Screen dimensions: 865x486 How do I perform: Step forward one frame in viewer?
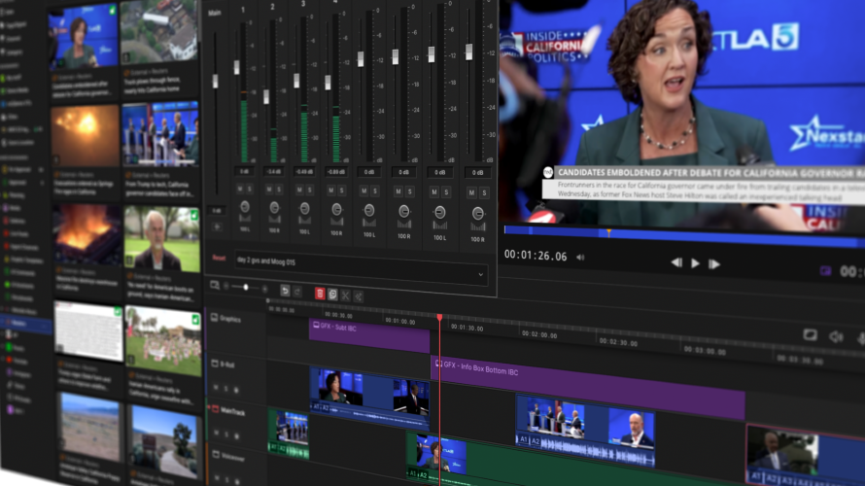tap(714, 264)
